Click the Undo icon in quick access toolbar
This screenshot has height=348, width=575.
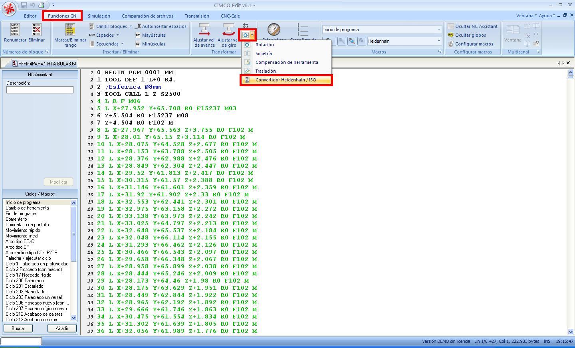point(33,5)
